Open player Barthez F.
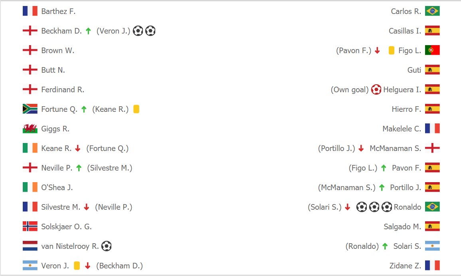 pos(59,11)
